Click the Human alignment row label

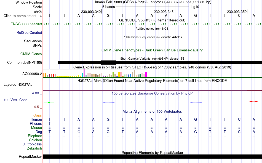click(x=36, y=120)
